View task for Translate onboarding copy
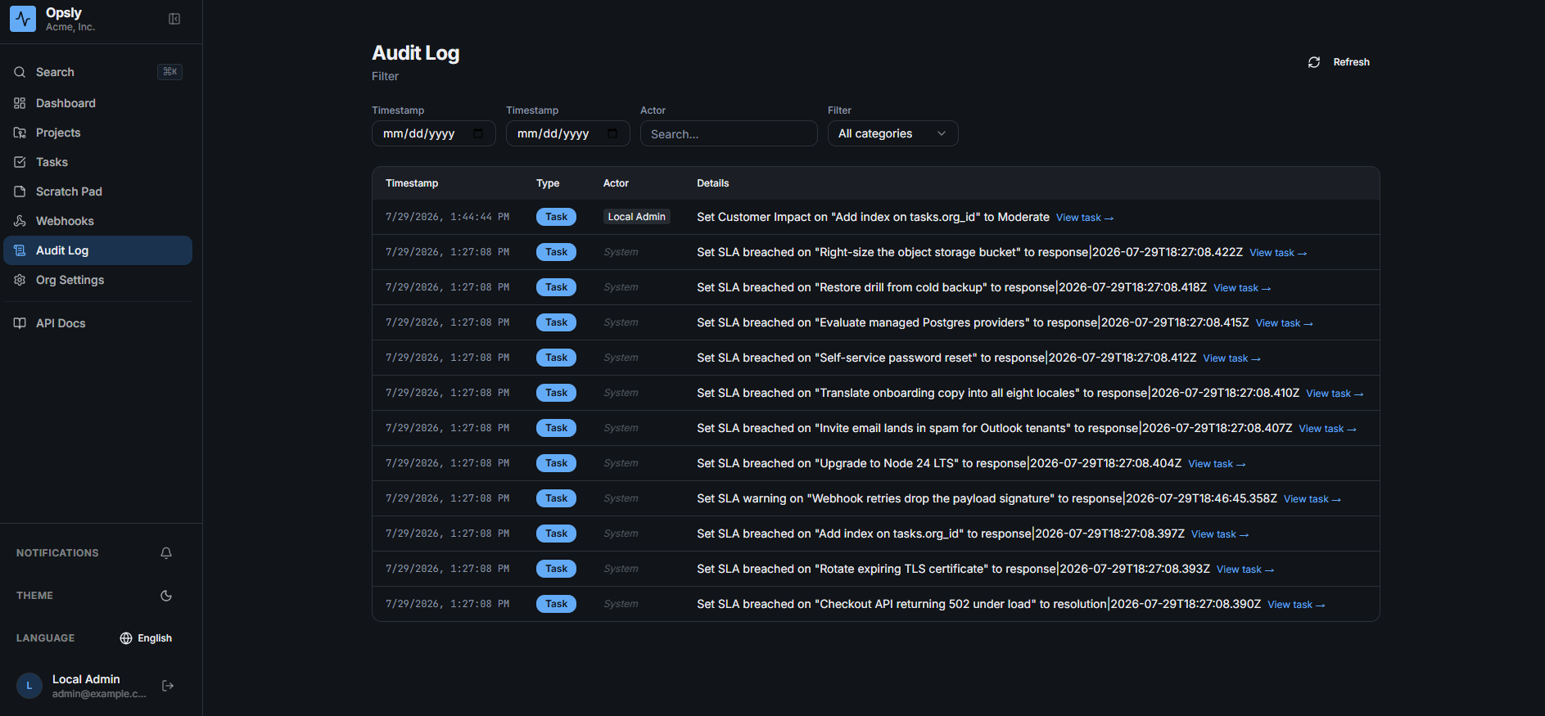Screen dimensions: 1545x716 tap(1335, 394)
